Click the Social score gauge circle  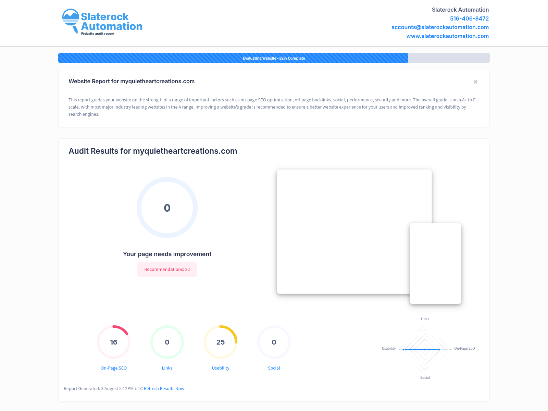(x=274, y=342)
